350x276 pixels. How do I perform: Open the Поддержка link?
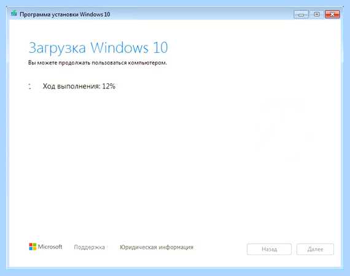pyautogui.click(x=89, y=247)
